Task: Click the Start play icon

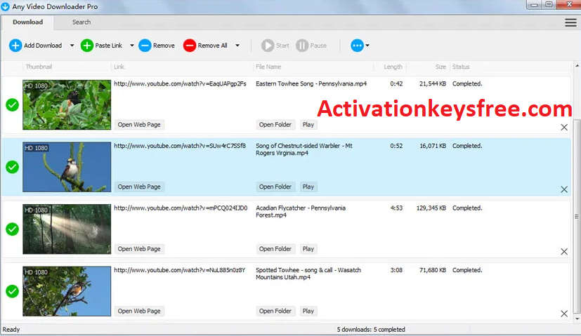Action: tap(267, 46)
